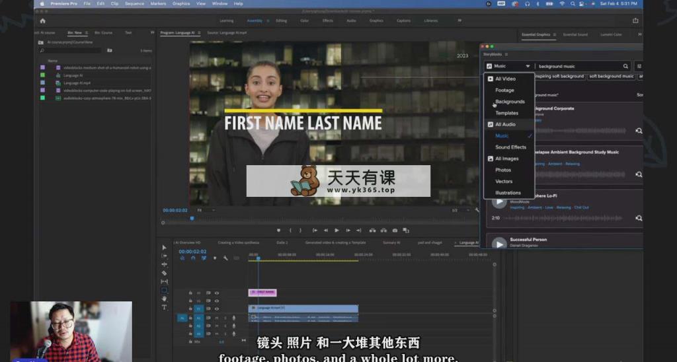Open the Fit zoom level dropdown
This screenshot has height=362, width=677.
coord(205,210)
